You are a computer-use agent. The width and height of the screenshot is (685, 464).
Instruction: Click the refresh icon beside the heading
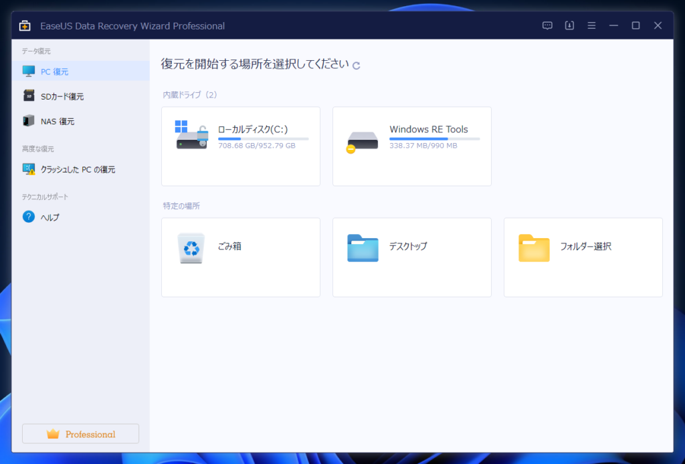coord(357,66)
